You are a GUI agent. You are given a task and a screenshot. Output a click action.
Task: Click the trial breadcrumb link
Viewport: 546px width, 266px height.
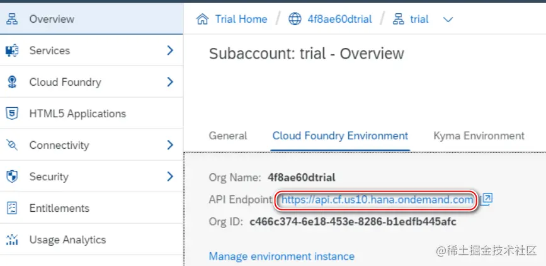(x=419, y=19)
